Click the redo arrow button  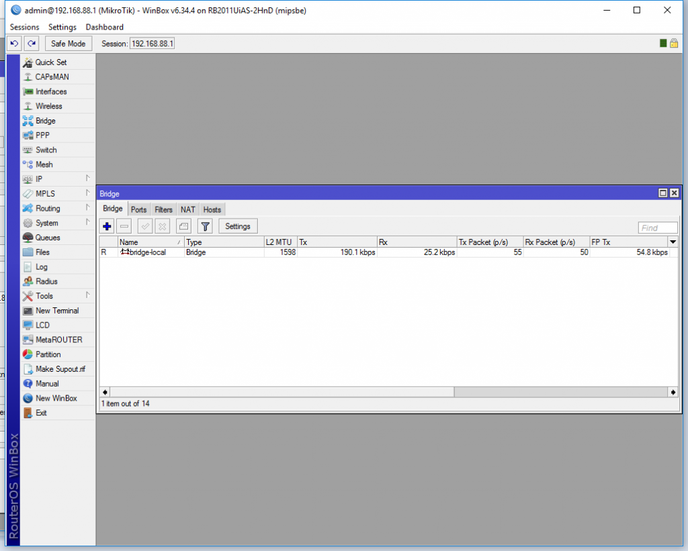coord(32,44)
